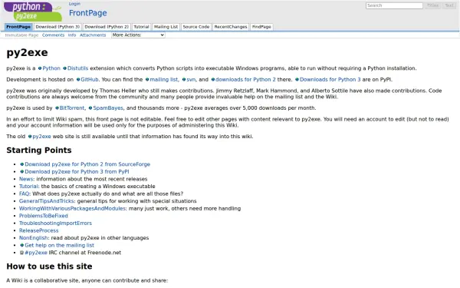Open WorkingWithVariousPackagesAndModules link

coord(72,208)
